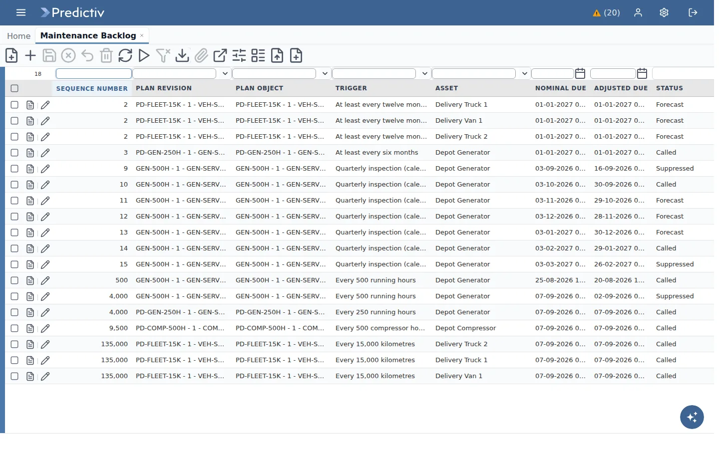Focus the Sequence Number filter field

click(94, 74)
